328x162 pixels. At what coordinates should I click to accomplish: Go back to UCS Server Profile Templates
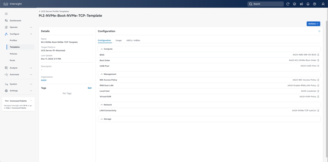(54, 11)
